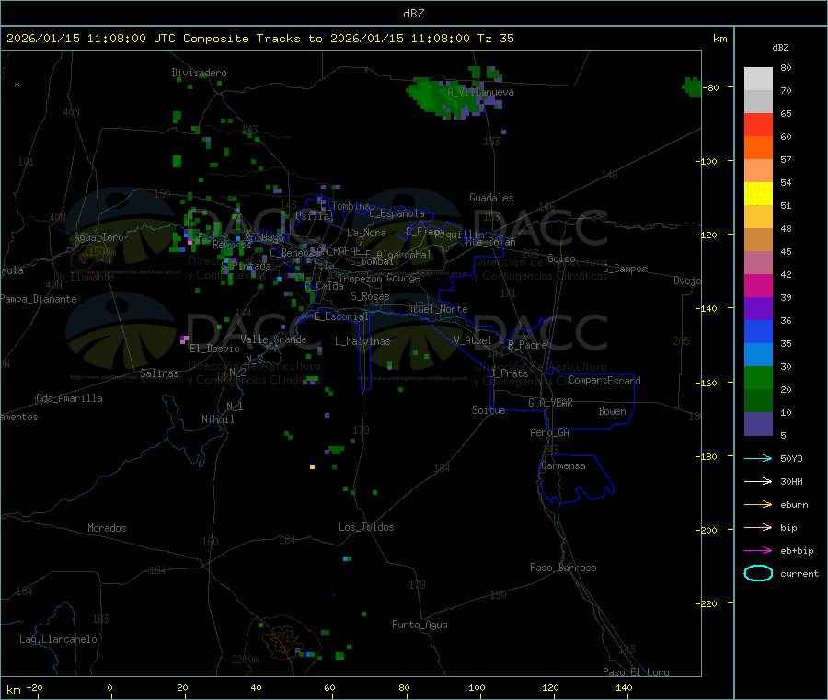Viewport: 828px width, 700px height.
Task: Click the Pampa_Diamante label
Action: coord(38,299)
